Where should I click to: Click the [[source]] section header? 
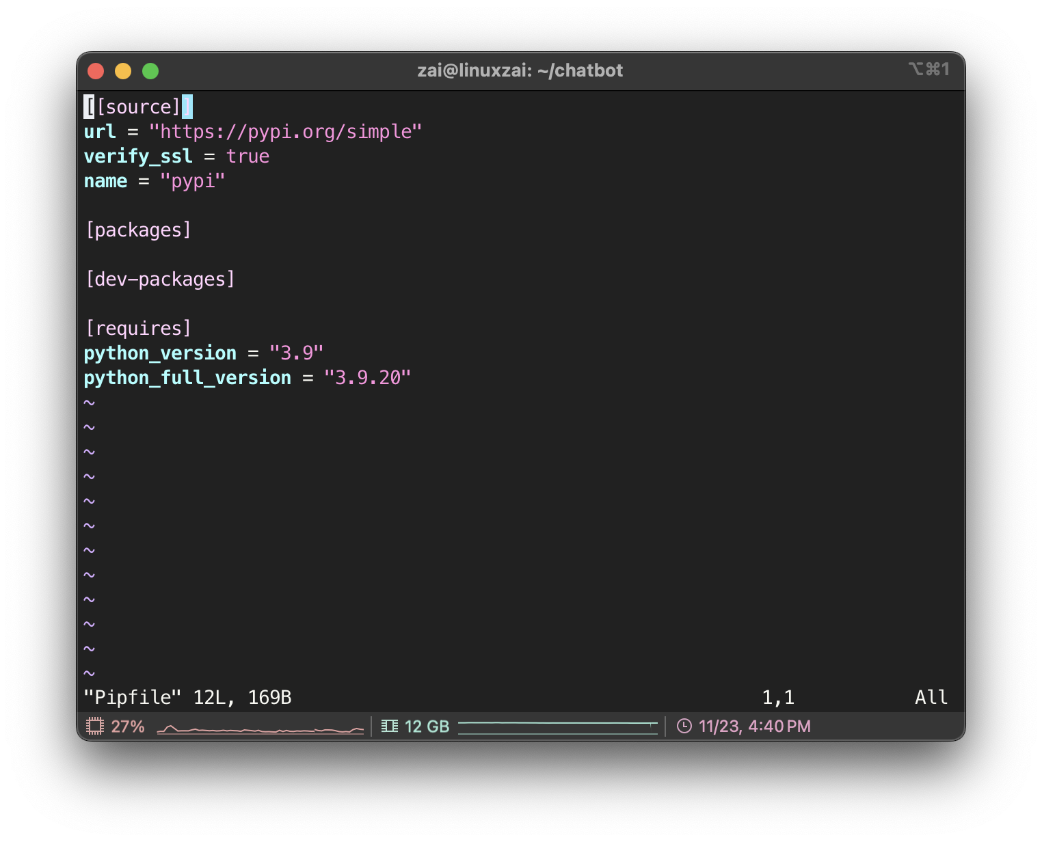click(136, 106)
